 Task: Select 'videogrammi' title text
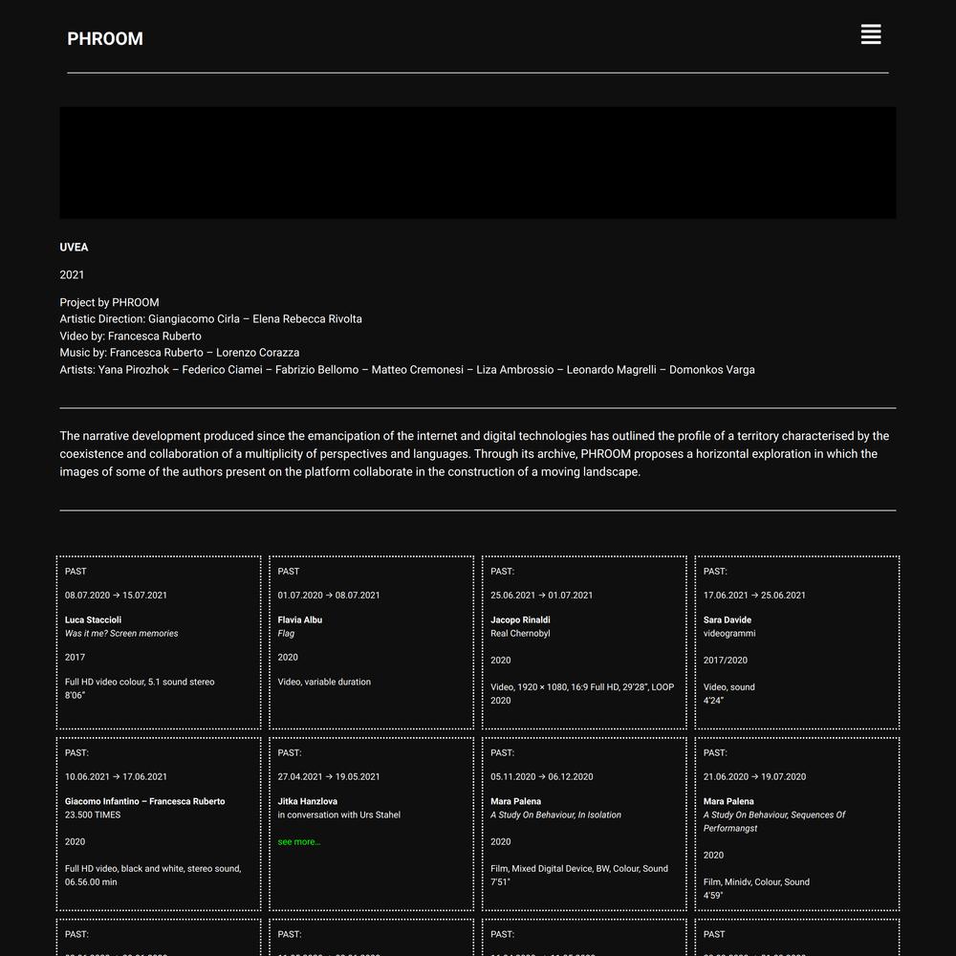tap(729, 634)
